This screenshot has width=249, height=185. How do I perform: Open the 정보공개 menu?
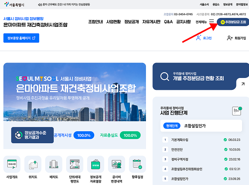(131, 21)
